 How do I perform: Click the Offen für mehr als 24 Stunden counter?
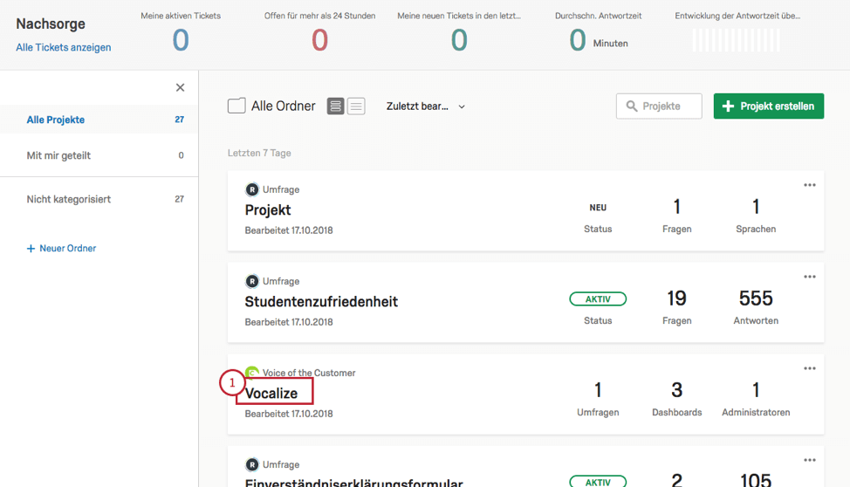(319, 40)
